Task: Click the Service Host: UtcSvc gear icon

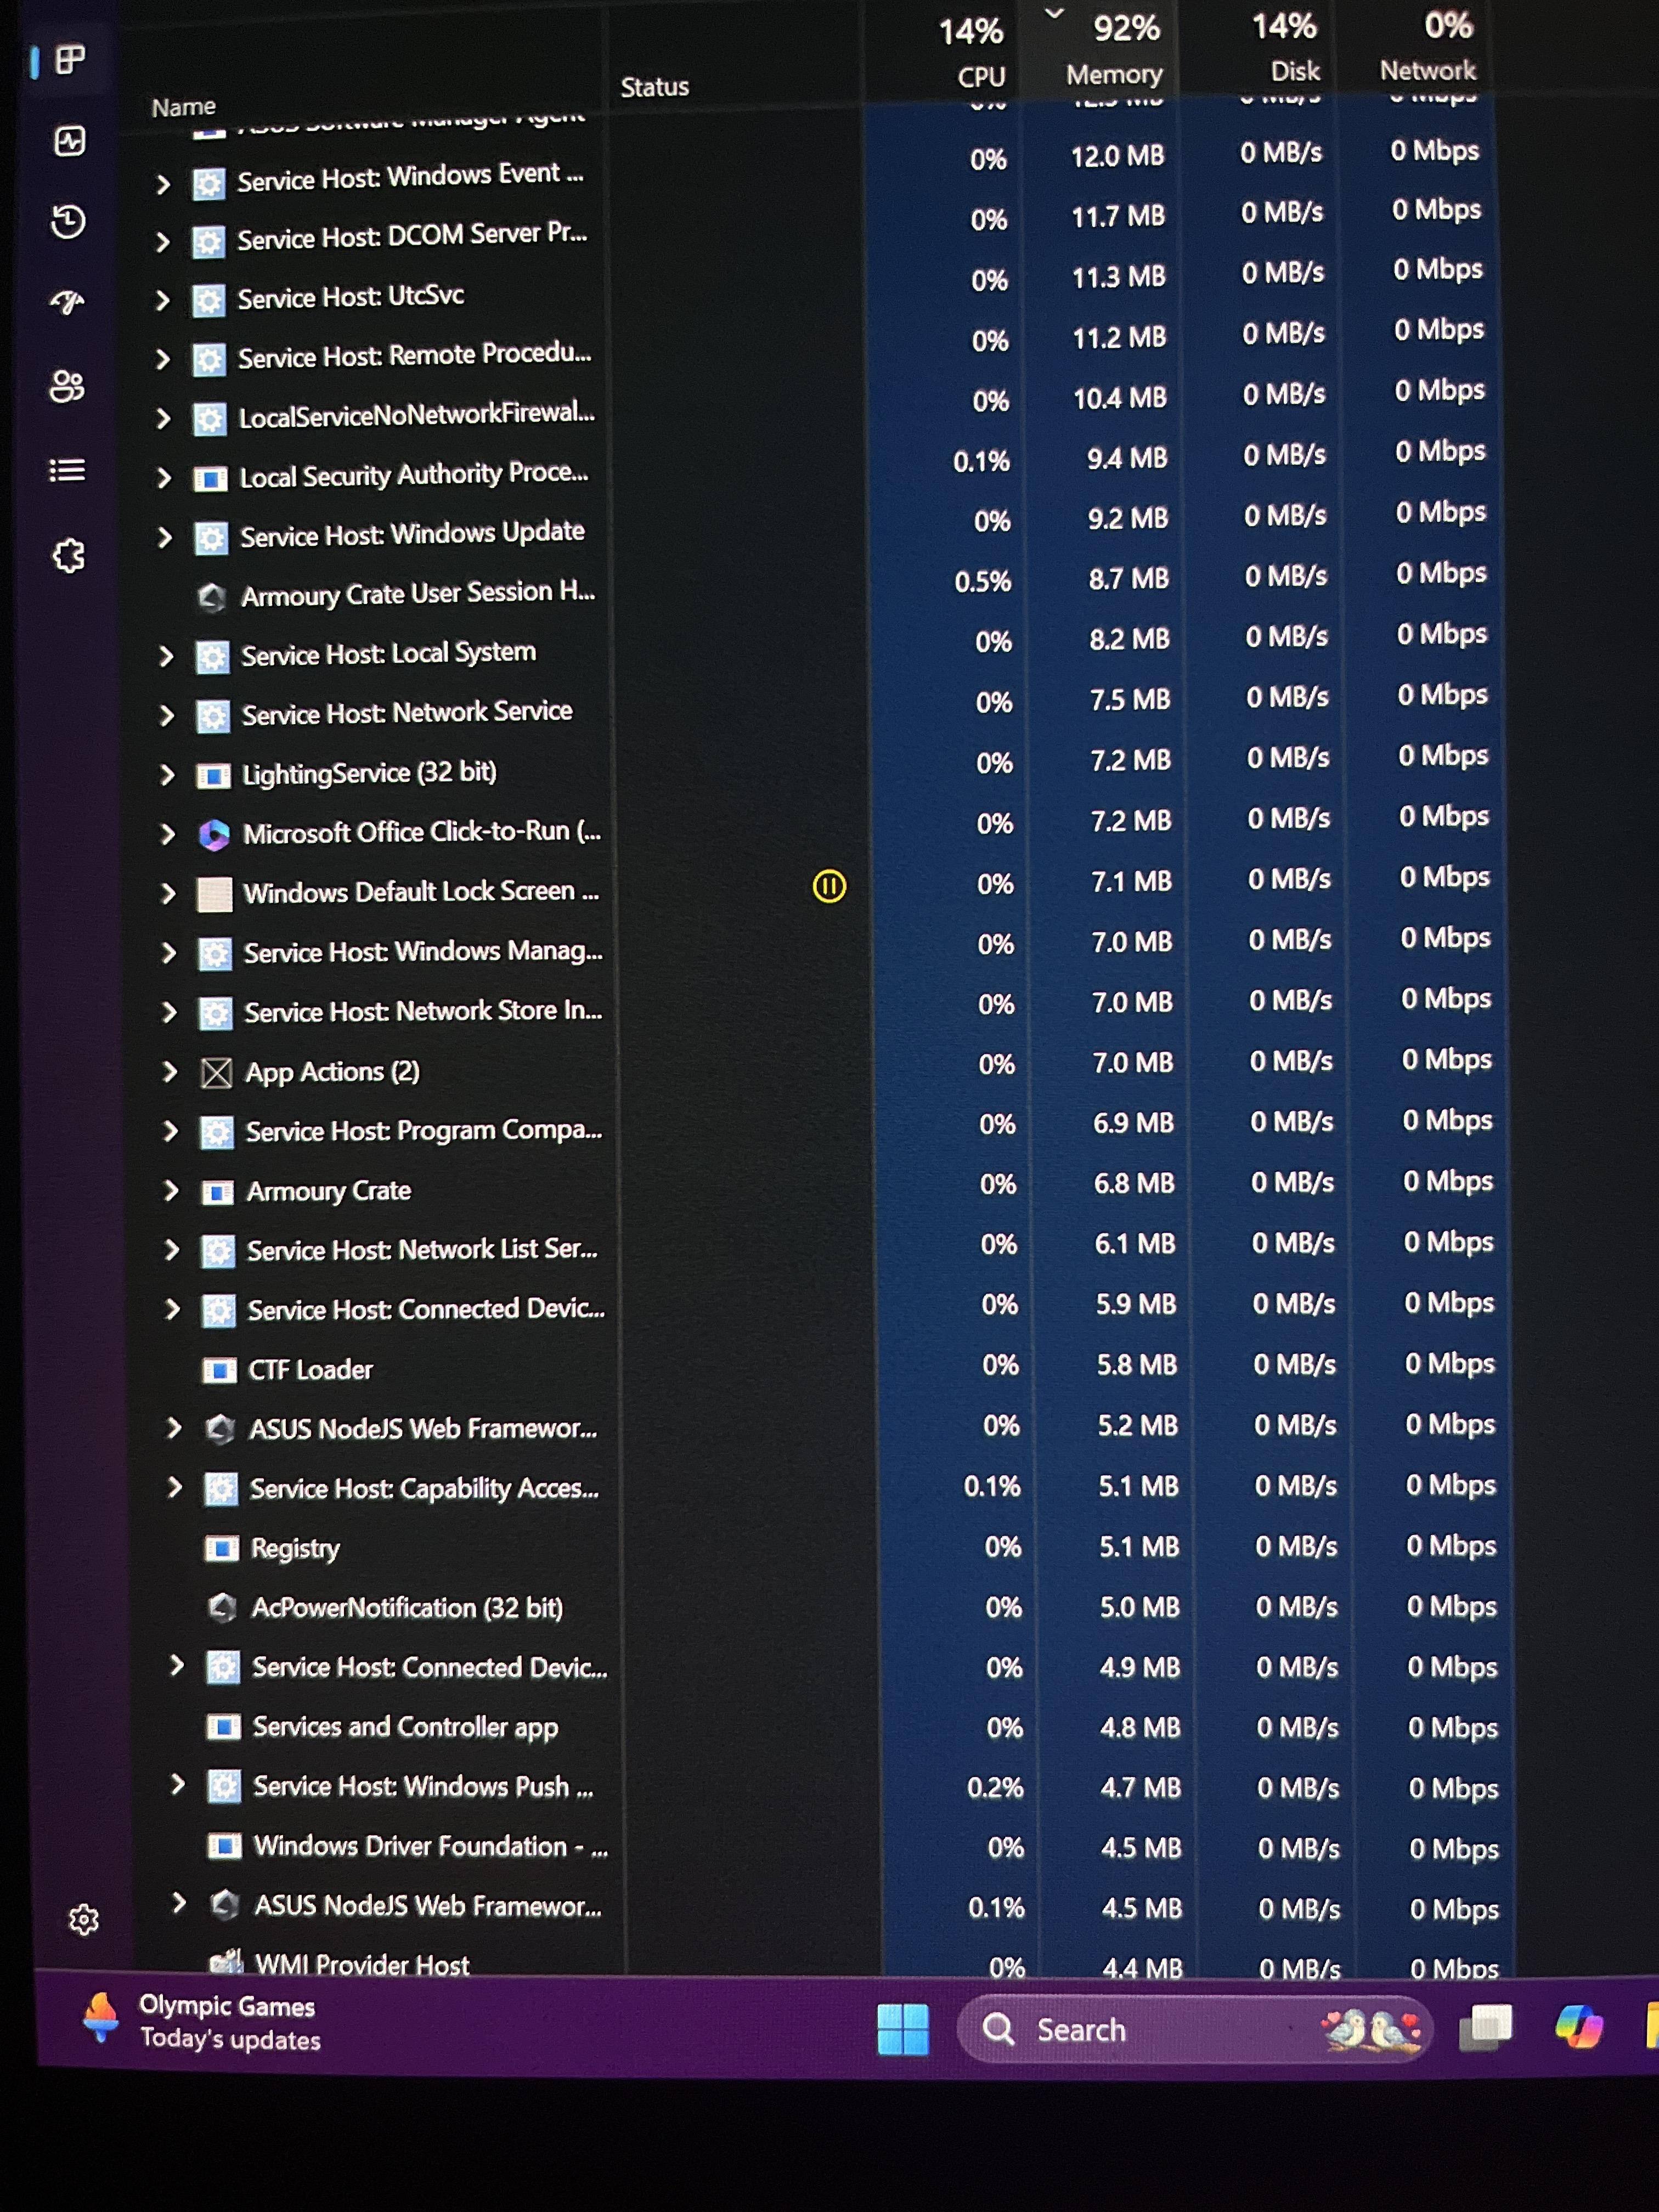Action: (208, 300)
